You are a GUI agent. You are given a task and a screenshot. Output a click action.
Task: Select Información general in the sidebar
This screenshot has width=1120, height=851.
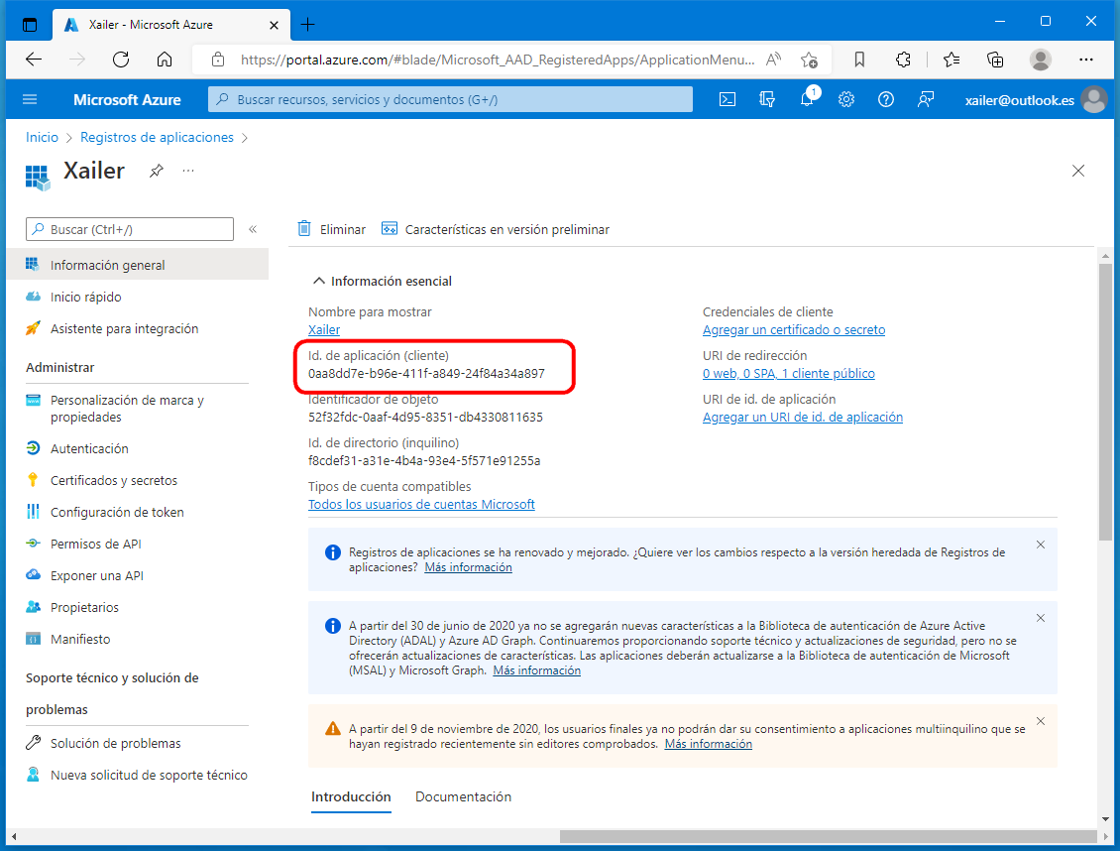point(137,265)
